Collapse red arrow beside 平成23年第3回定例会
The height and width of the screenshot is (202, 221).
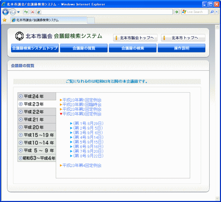(61, 114)
